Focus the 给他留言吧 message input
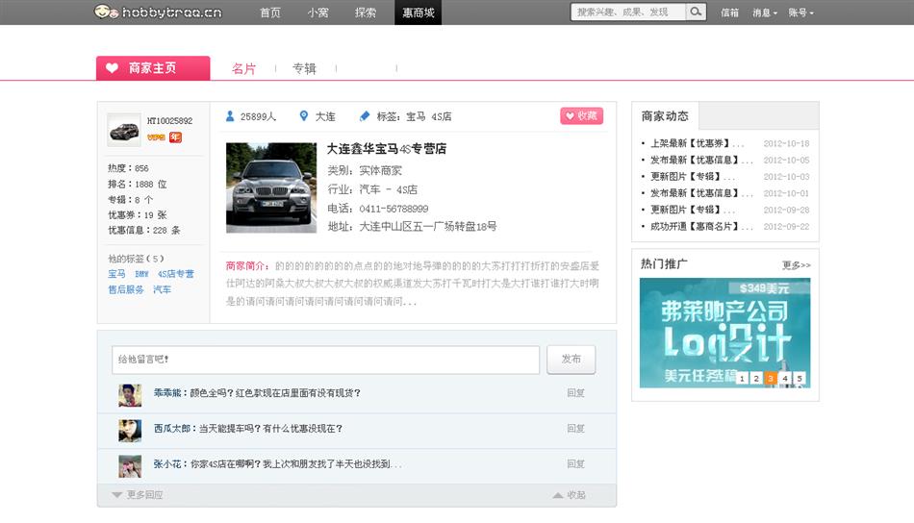914x523 pixels. point(325,360)
